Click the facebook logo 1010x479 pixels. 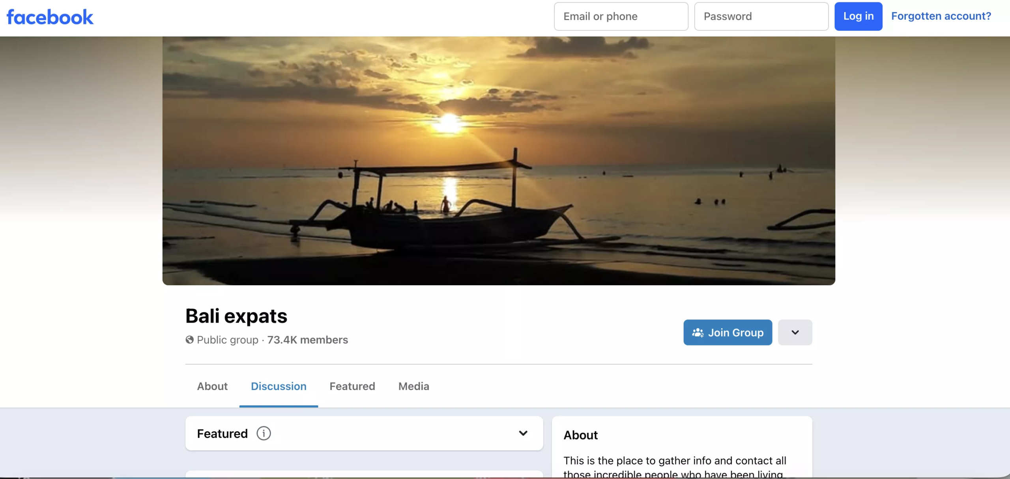click(50, 16)
